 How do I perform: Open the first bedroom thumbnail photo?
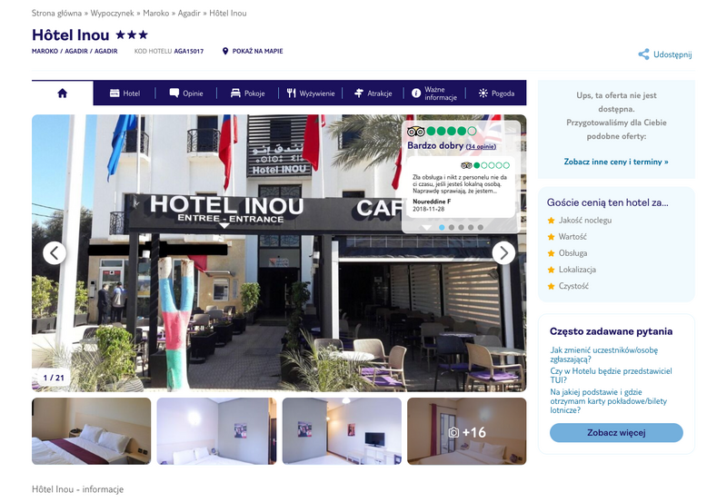(x=92, y=431)
